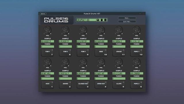
Task: Click the Tom 3 tuning field
Action: point(83,47)
